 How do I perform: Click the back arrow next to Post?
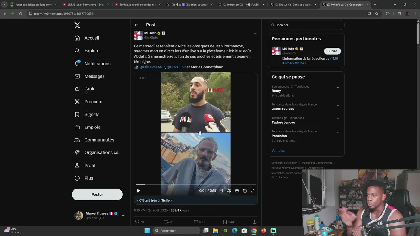coord(136,25)
